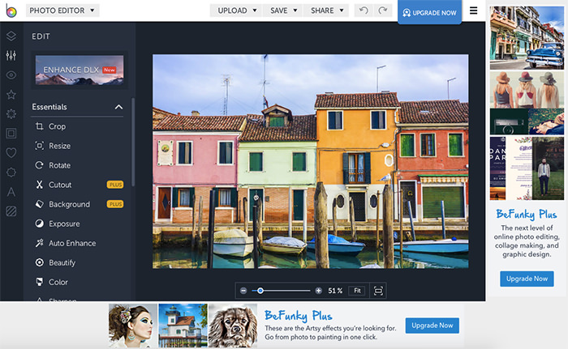Collapse the Essentials section
The height and width of the screenshot is (349, 568).
[x=118, y=107]
